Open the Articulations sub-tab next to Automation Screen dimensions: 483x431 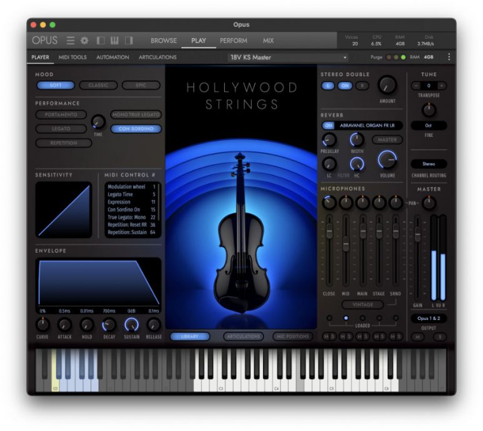point(157,57)
